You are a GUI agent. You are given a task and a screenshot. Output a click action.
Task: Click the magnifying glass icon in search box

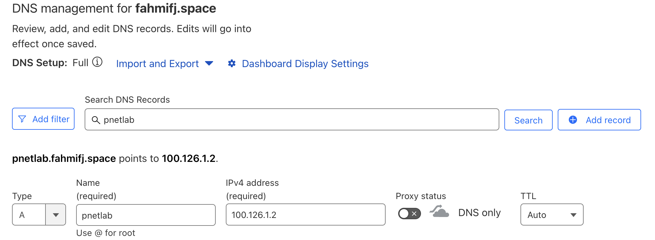[x=96, y=120]
